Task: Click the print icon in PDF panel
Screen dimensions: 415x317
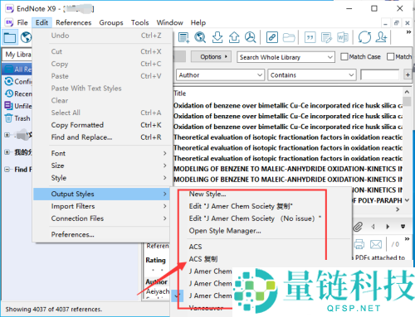Action: [359, 244]
